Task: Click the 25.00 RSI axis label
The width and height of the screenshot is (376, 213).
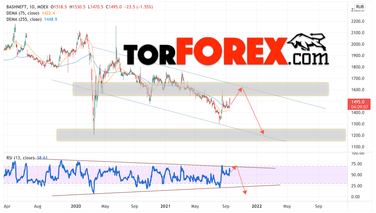Action: (357, 186)
